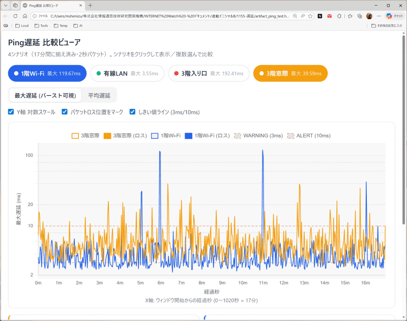Open the Notion extension icon
This screenshot has height=321, width=407.
(x=320, y=16)
